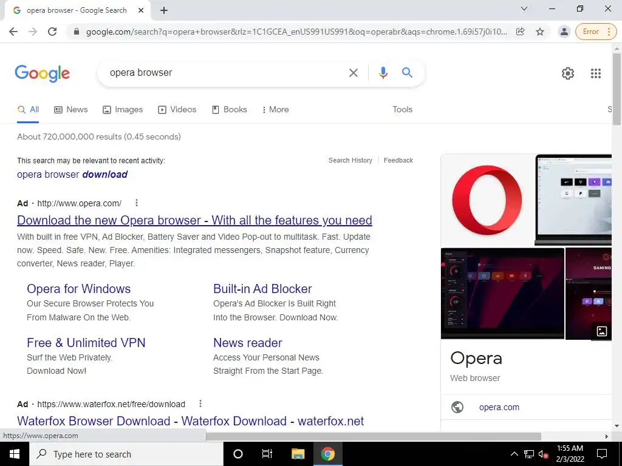Image resolution: width=622 pixels, height=466 pixels.
Task: Open the Built-in Ad Blocker sitelink
Action: click(262, 289)
